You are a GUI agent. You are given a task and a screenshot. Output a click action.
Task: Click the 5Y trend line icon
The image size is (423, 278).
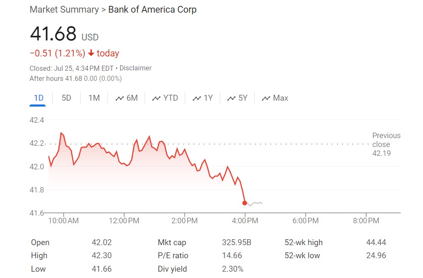click(231, 99)
